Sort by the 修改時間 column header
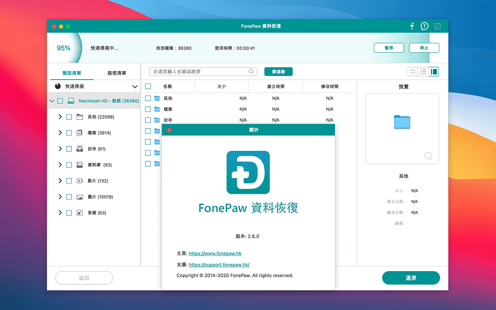496x310 pixels. click(x=330, y=87)
